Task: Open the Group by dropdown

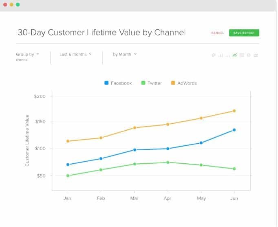Action: point(28,54)
